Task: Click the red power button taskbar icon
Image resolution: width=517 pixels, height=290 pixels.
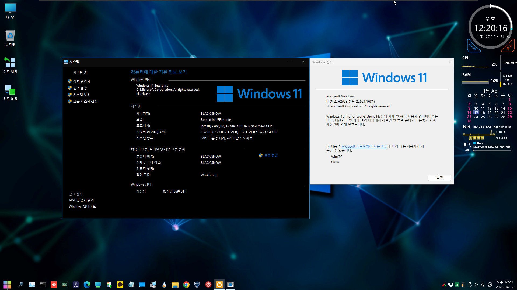Action: (x=208, y=285)
